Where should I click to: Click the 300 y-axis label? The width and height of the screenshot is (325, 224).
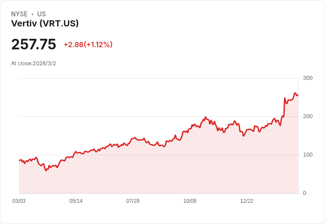click(x=308, y=78)
